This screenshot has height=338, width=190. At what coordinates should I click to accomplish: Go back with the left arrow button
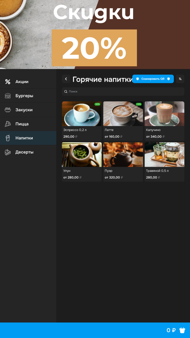coord(66,79)
